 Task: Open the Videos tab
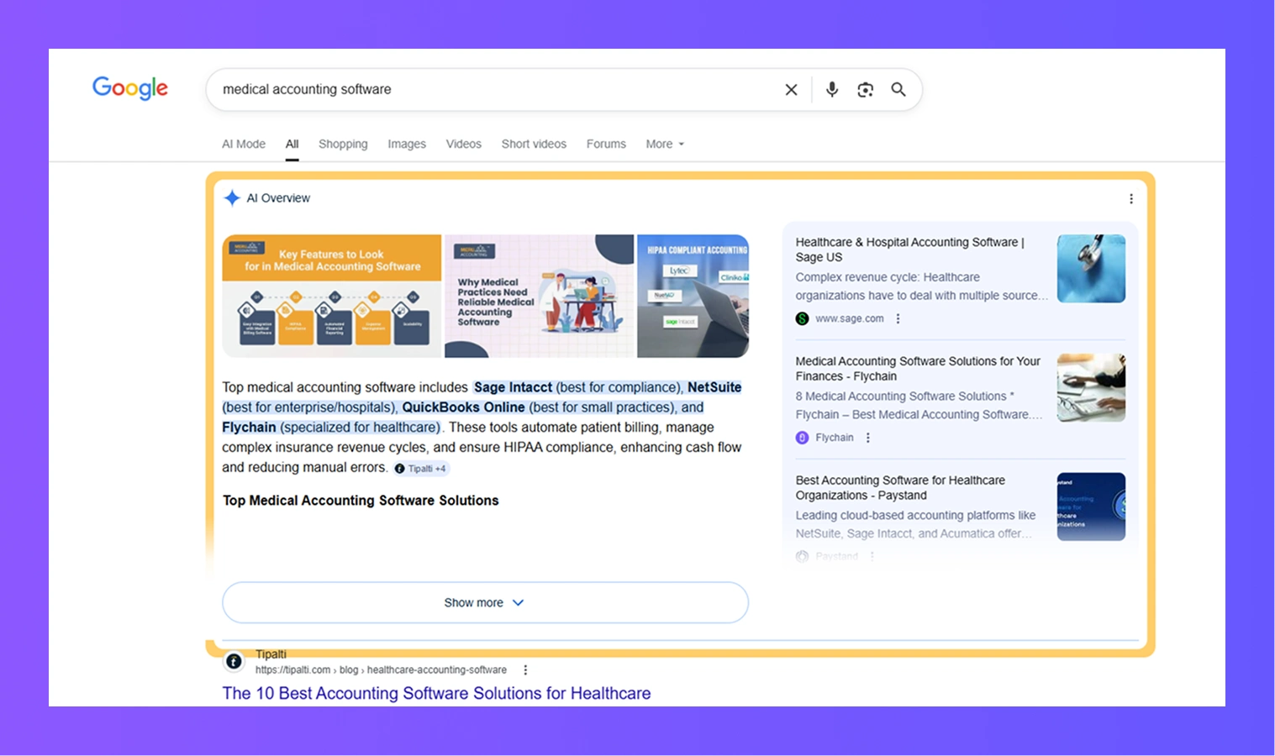point(464,144)
